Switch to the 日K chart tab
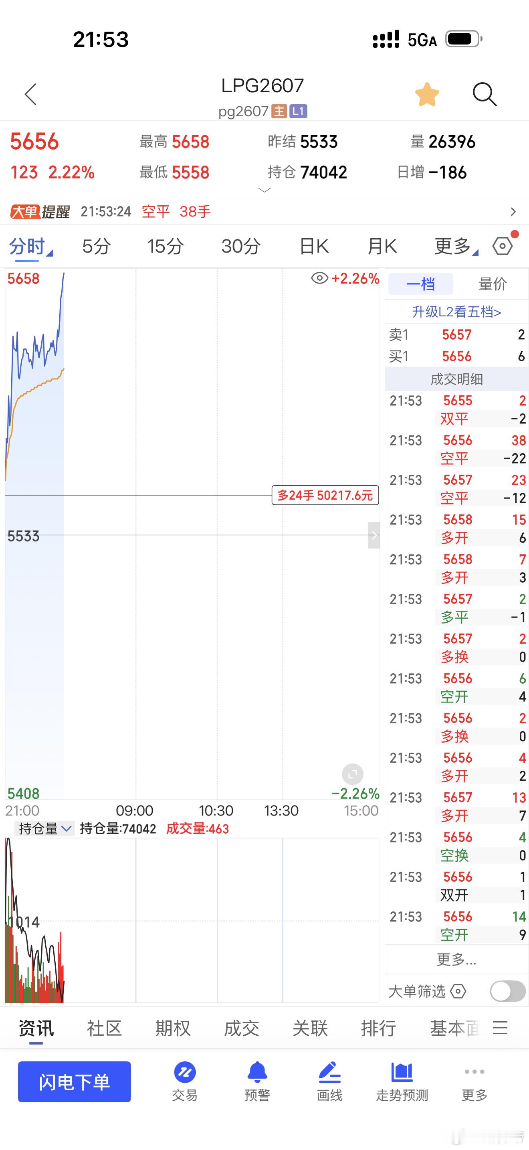This screenshot has height=1150, width=529. (313, 246)
